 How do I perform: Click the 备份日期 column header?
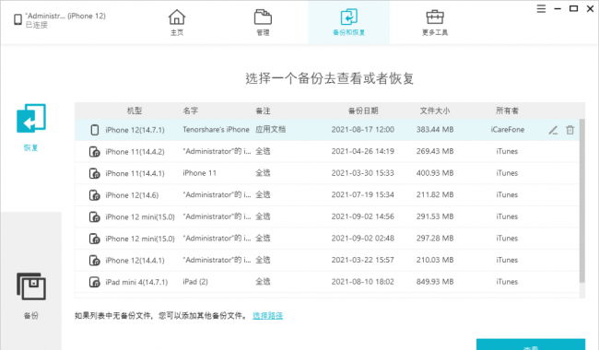pos(363,111)
